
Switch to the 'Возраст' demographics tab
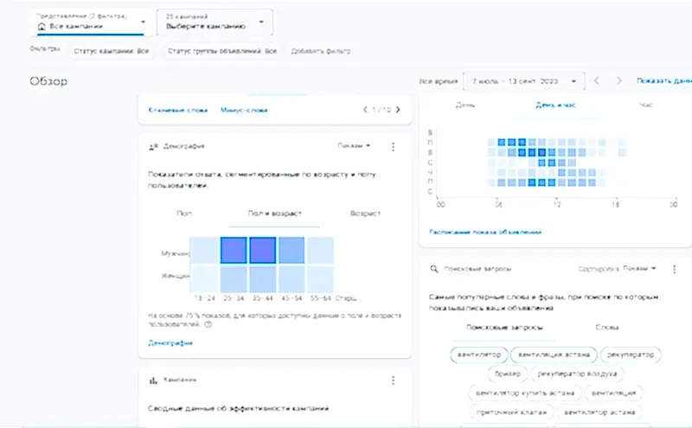pos(365,214)
